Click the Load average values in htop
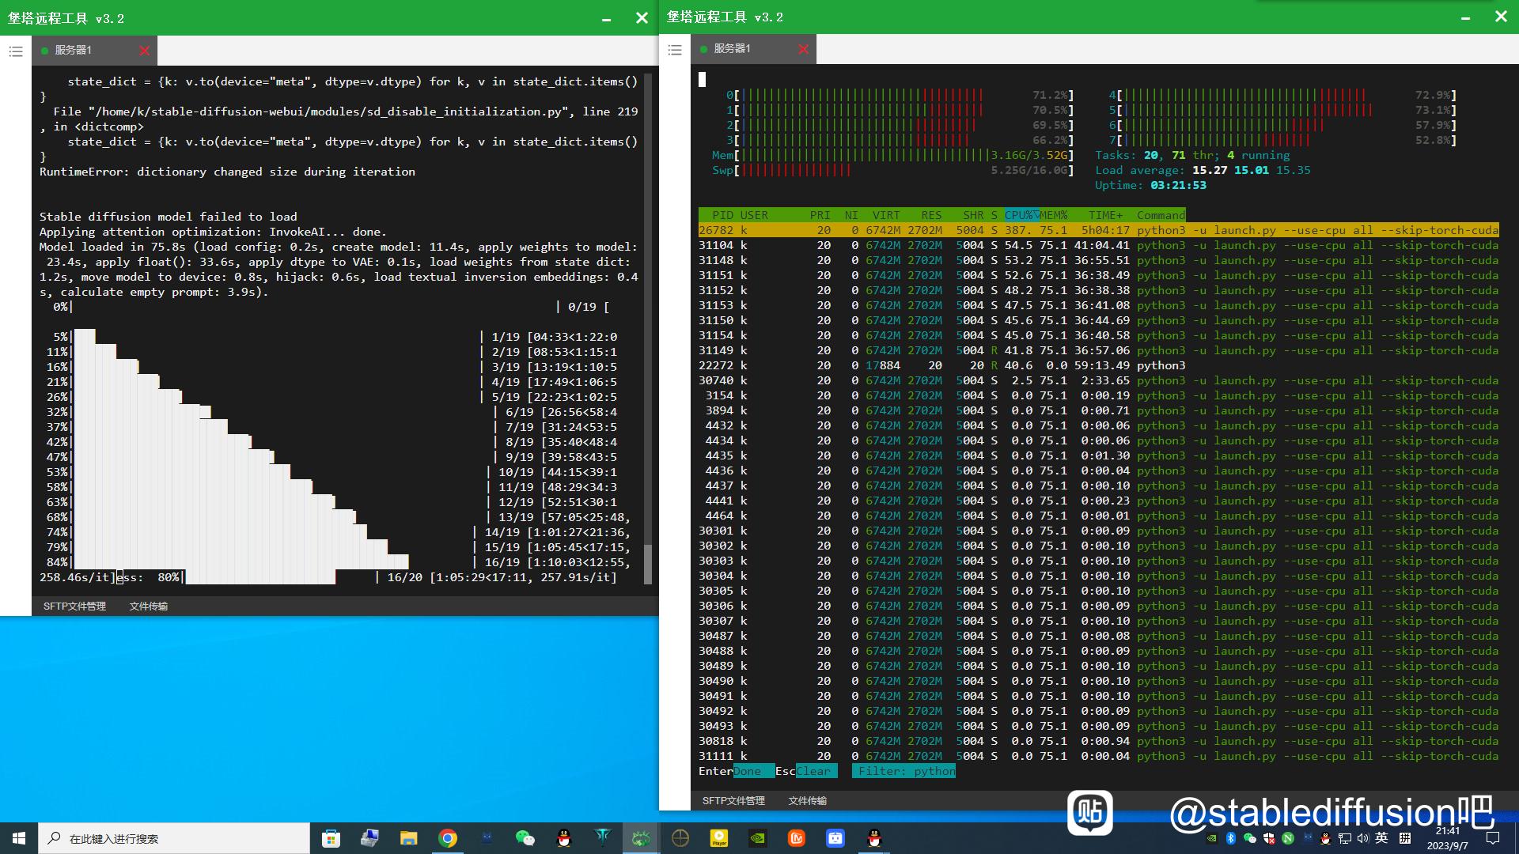The width and height of the screenshot is (1519, 854). click(x=1251, y=170)
